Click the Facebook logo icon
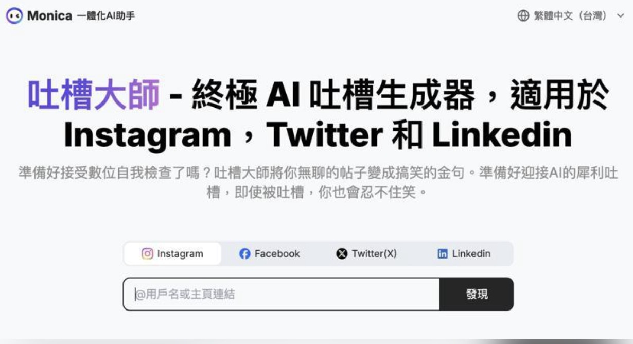 (244, 254)
